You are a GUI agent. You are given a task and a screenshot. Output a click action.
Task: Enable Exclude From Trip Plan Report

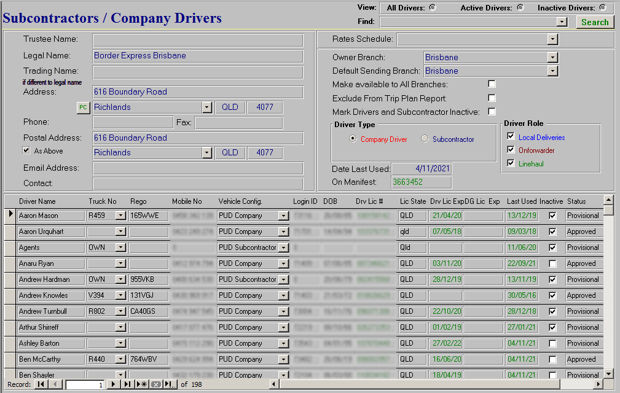click(492, 98)
